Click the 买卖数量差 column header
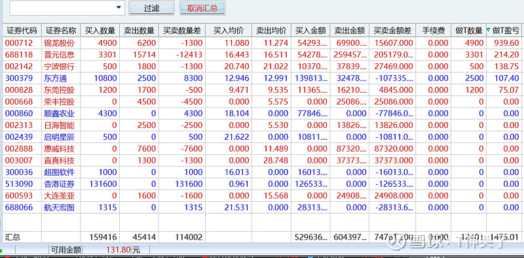Image resolution: width=524 pixels, height=258 pixels. point(182,31)
